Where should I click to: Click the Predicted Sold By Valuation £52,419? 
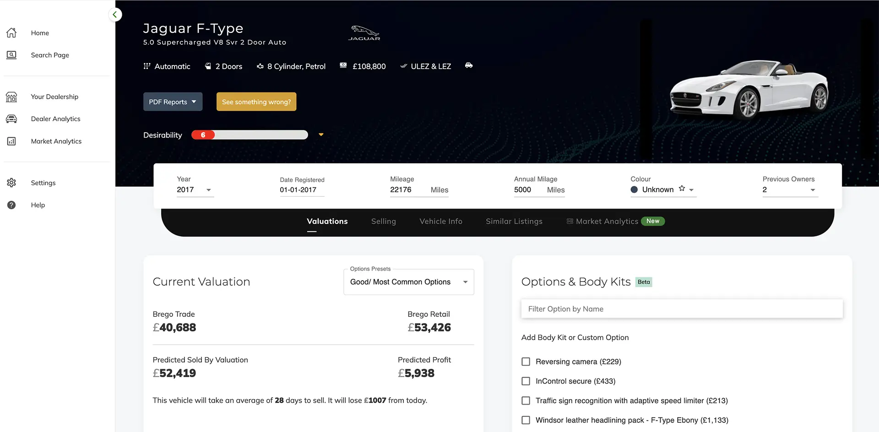174,373
